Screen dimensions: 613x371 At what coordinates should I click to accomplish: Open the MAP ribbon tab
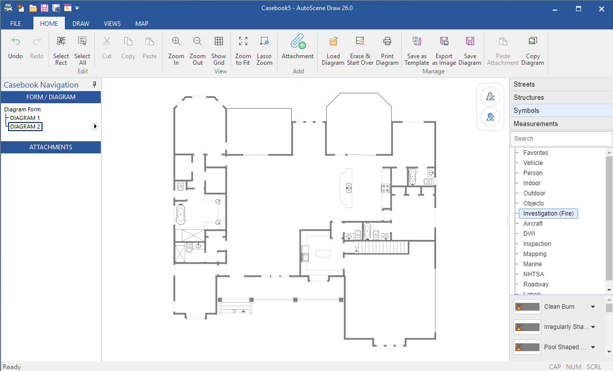coord(142,23)
